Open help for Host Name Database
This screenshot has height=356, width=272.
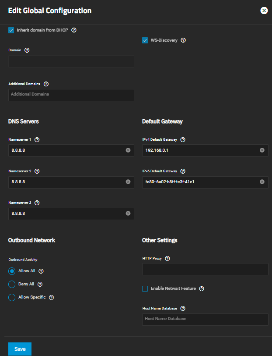183,308
